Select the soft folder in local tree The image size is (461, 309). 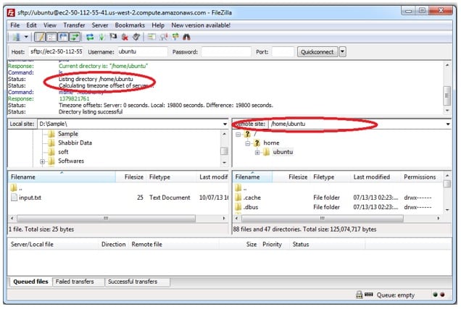click(x=63, y=152)
